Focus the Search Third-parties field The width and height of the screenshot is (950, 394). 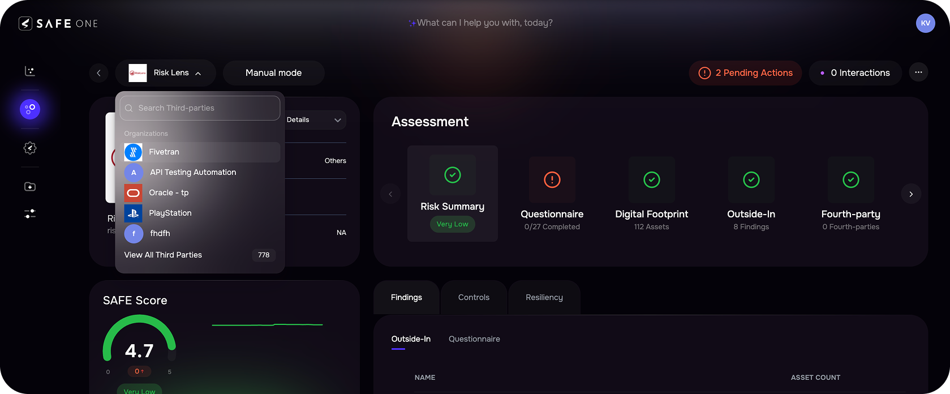click(x=200, y=108)
